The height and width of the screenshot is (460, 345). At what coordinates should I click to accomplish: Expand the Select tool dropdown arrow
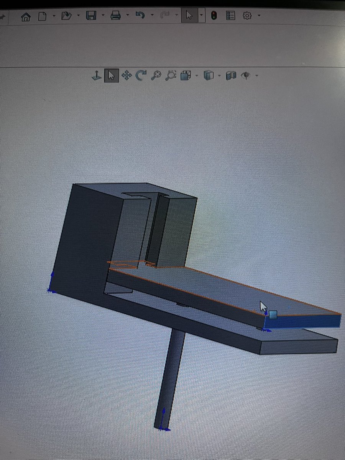[202, 16]
